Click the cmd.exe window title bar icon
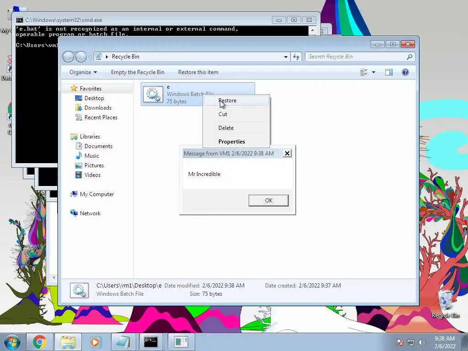 point(19,20)
